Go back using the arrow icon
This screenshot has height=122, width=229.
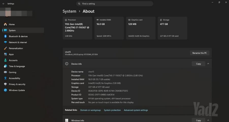4,4
